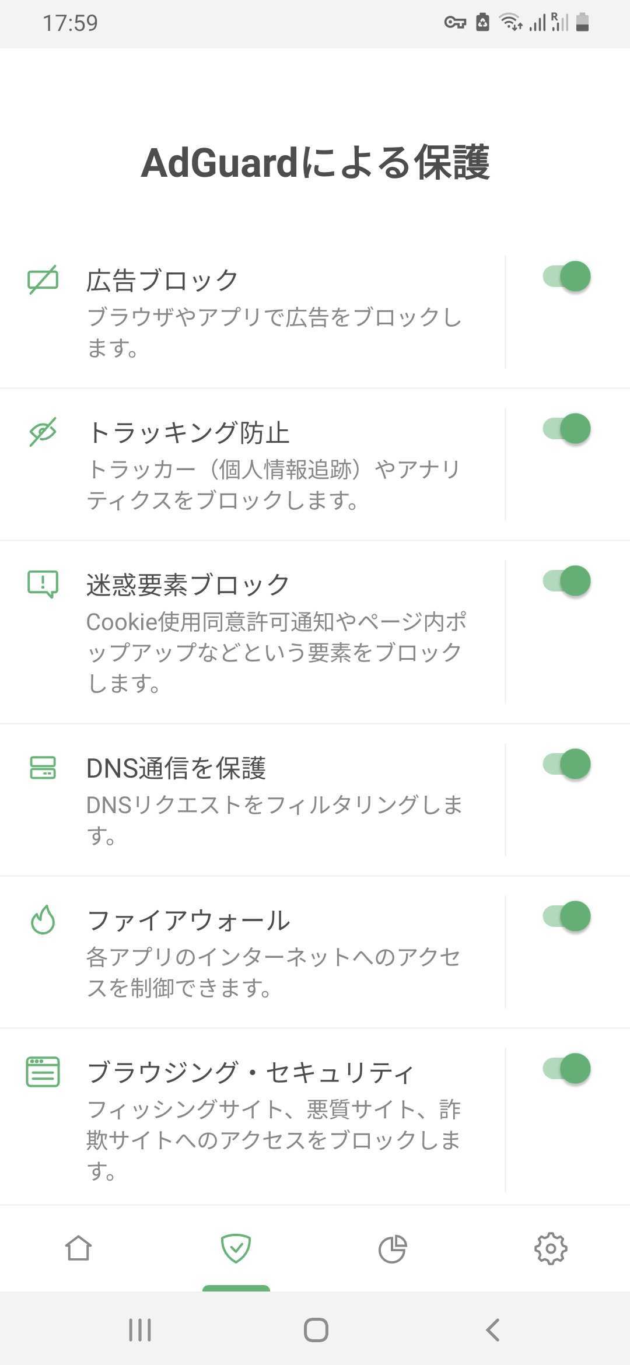Disable the ファイアウォール switch
This screenshot has height=1365, width=630.
point(566,916)
